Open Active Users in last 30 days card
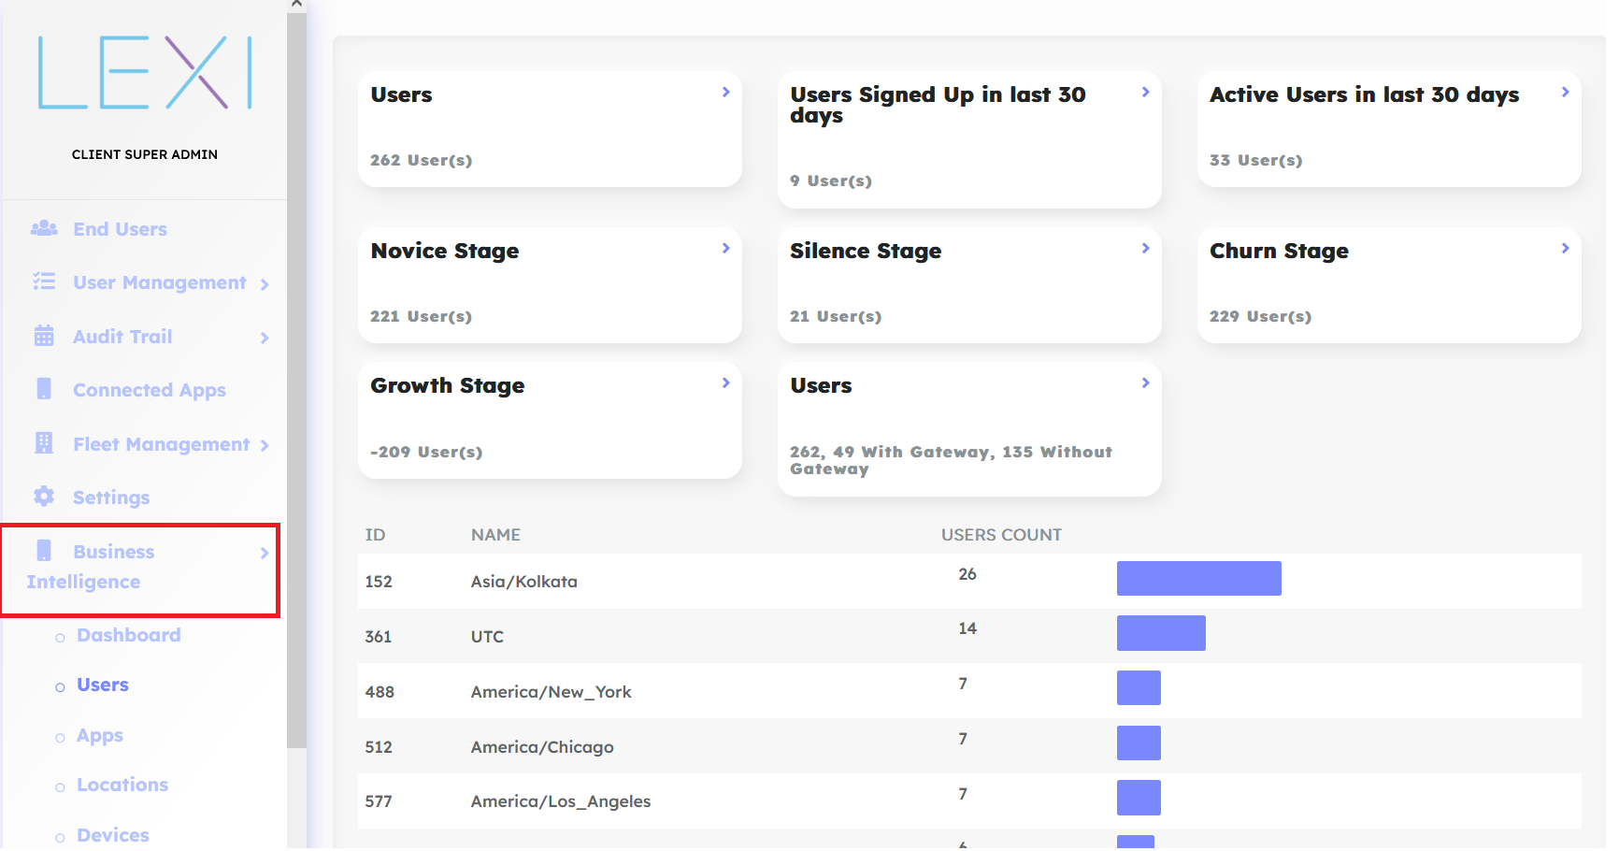Image resolution: width=1619 pixels, height=851 pixels. (x=1565, y=93)
